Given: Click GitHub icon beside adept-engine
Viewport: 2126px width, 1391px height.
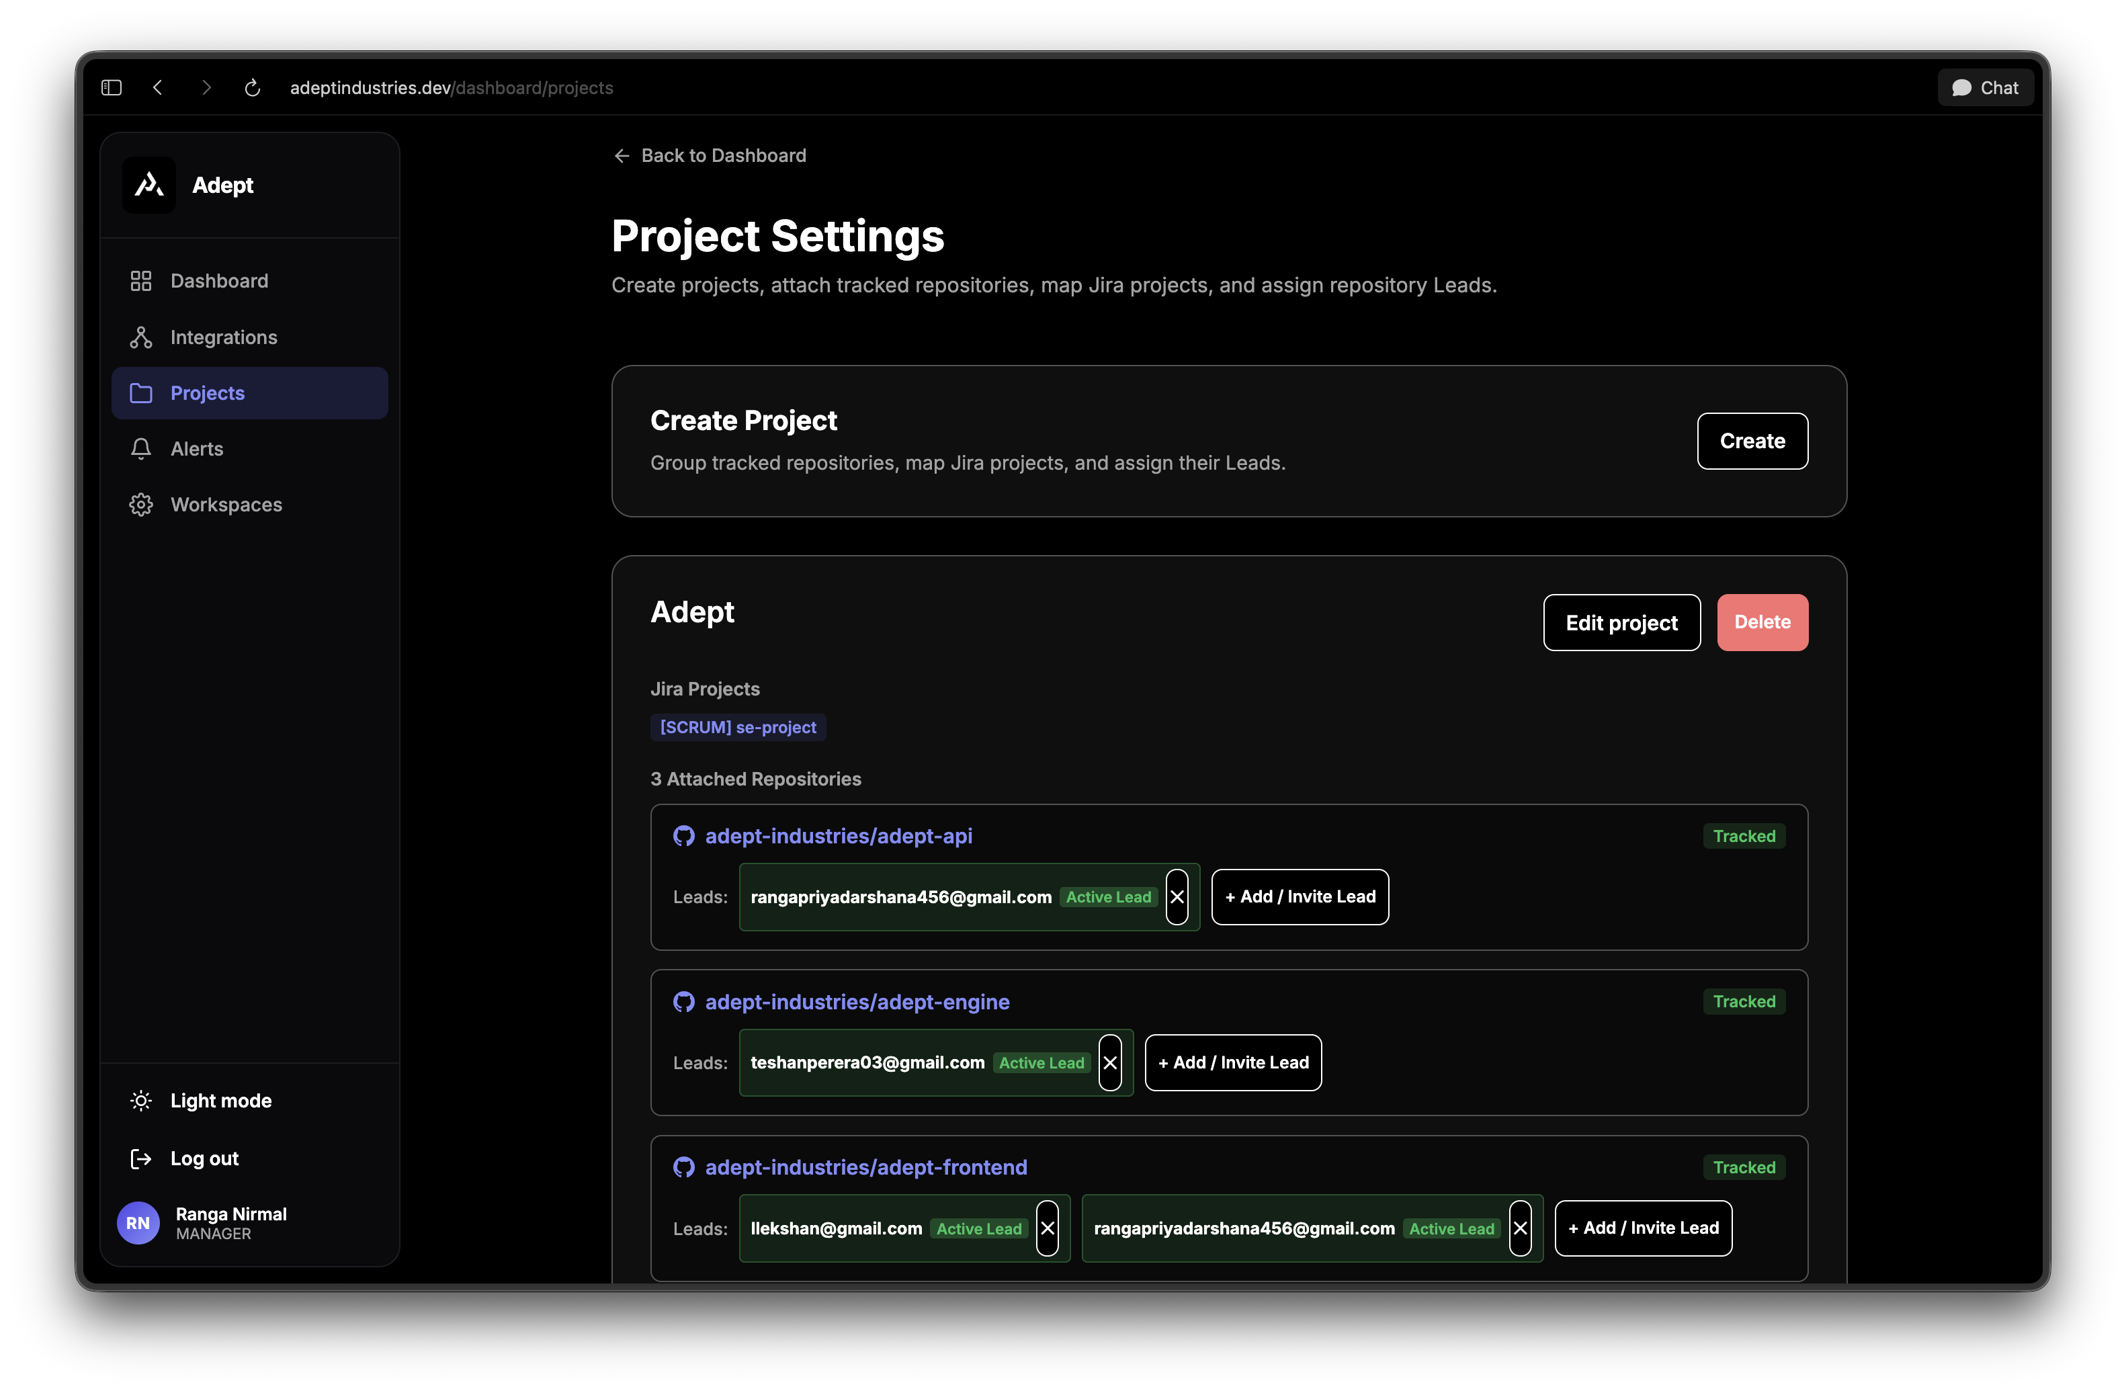Looking at the screenshot, I should [684, 1001].
